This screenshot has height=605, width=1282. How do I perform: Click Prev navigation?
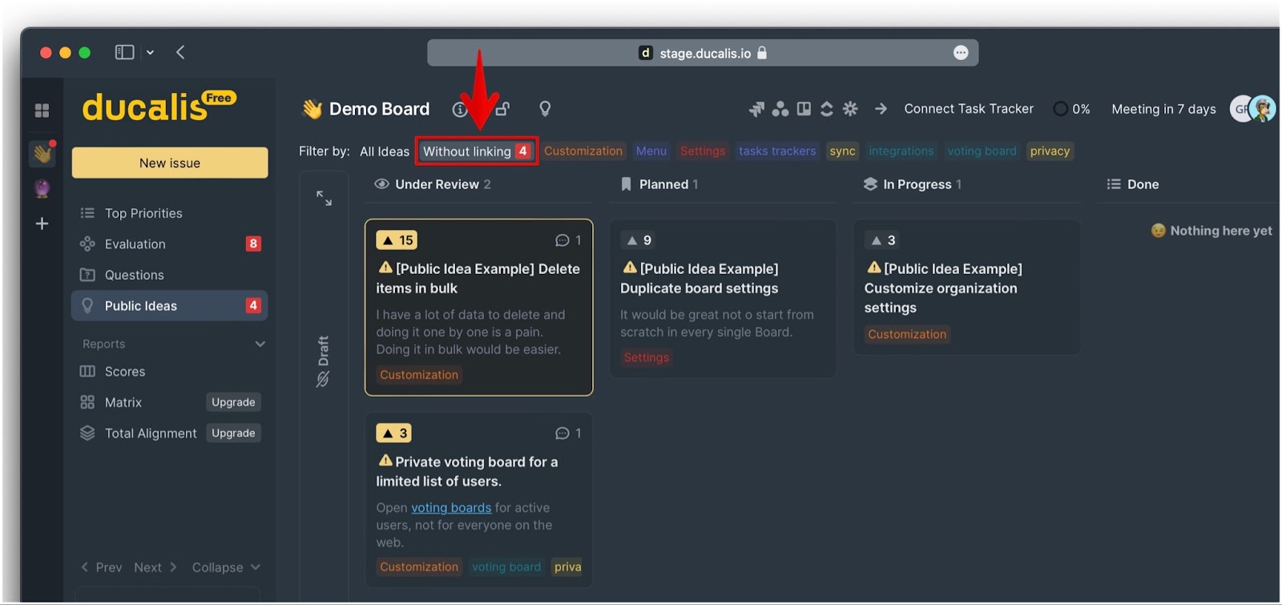tap(101, 567)
